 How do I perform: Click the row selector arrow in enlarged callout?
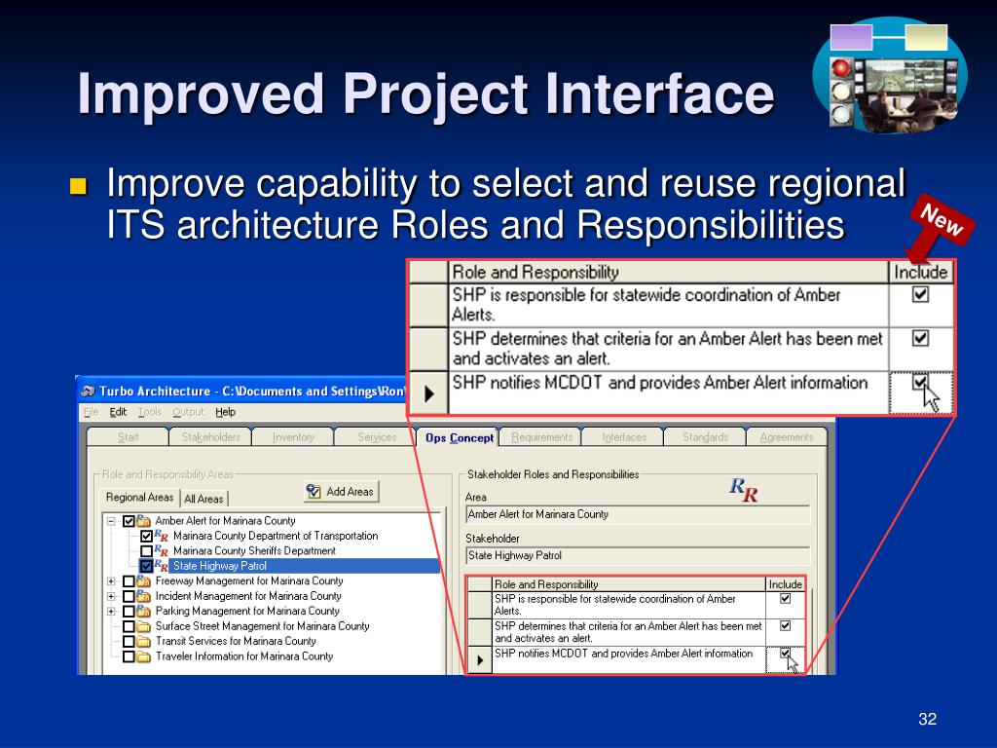(x=428, y=393)
